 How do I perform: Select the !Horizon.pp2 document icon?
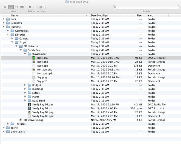tap(34, 74)
